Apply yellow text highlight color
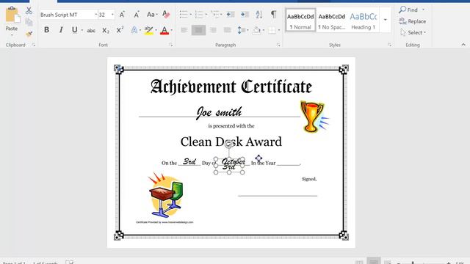 (148, 30)
